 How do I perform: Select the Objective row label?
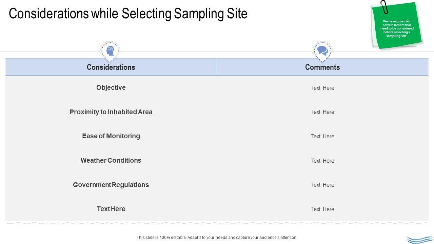click(x=111, y=87)
